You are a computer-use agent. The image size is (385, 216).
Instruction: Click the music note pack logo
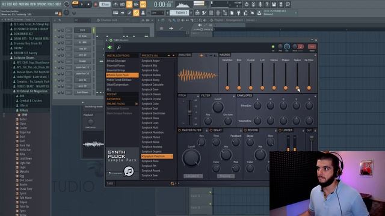click(x=129, y=171)
